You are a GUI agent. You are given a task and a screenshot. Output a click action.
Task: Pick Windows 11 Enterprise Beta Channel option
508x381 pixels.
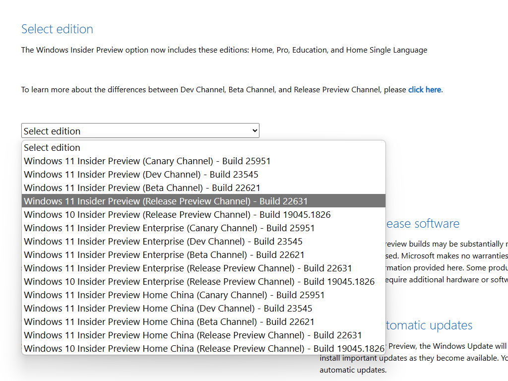point(164,254)
